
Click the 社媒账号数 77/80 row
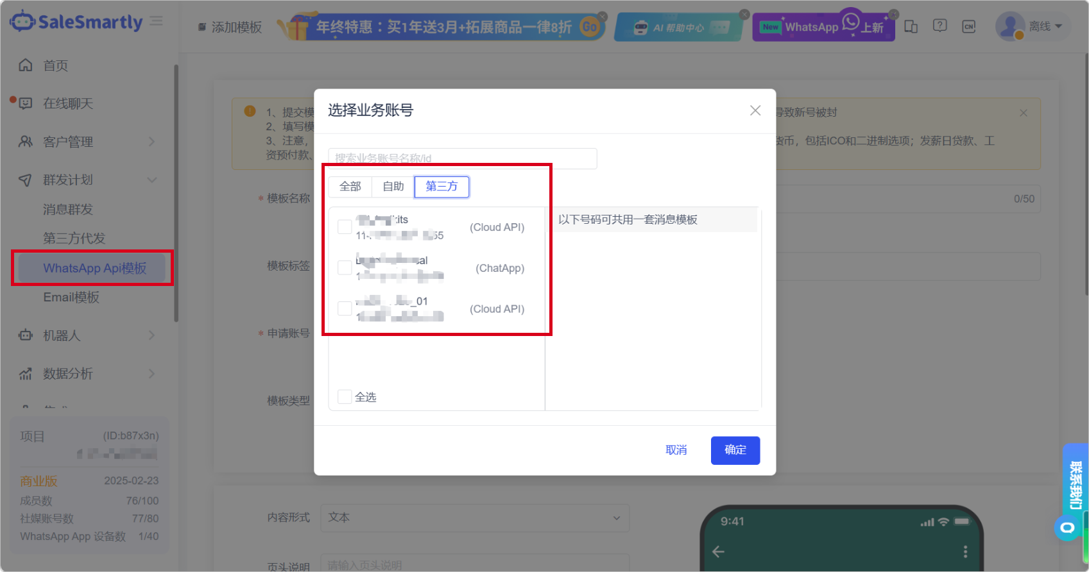coord(89,518)
